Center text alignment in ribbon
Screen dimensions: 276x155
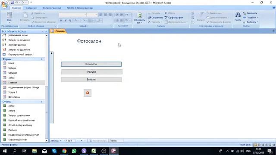[105, 15]
